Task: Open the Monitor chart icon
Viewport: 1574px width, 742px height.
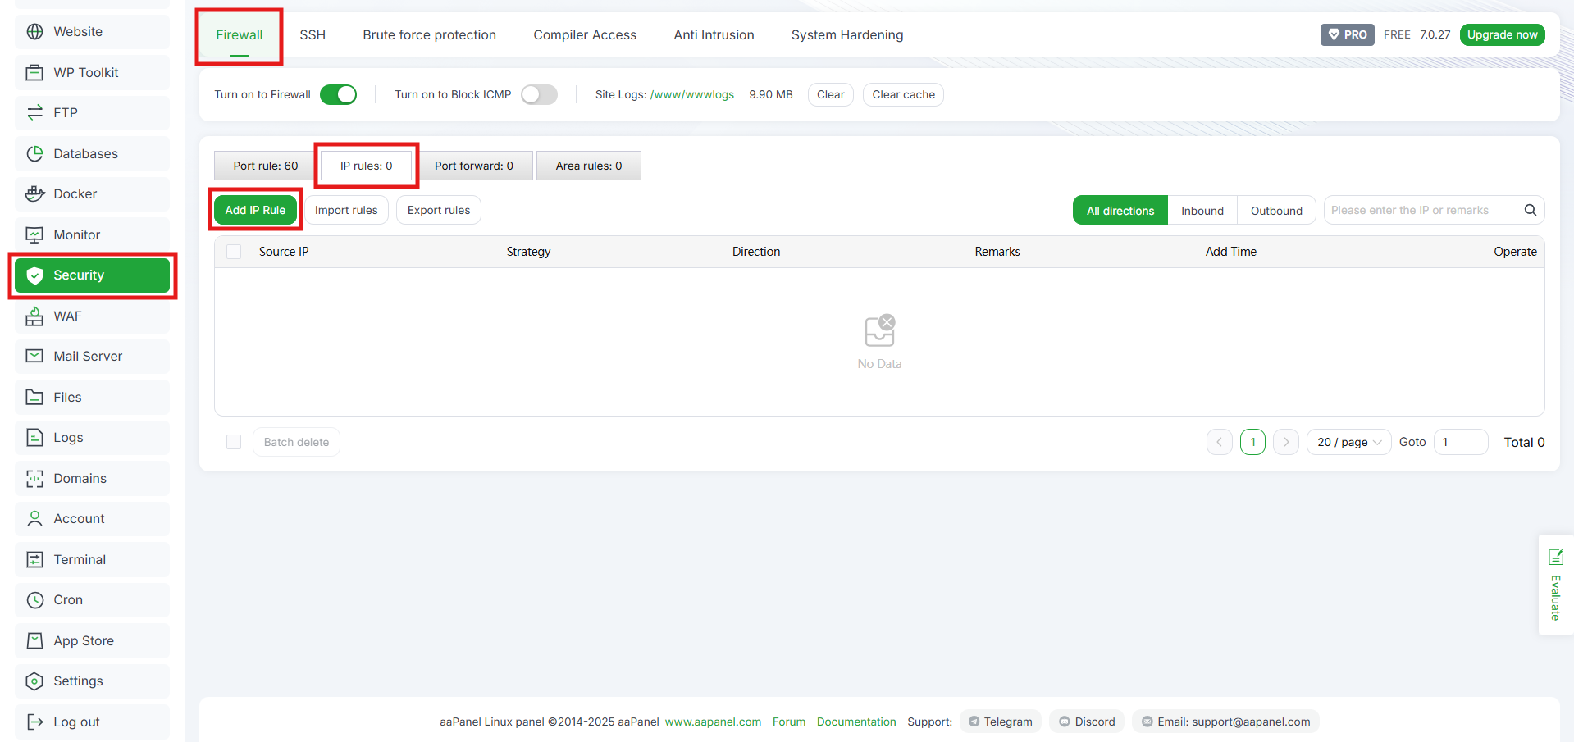Action: [34, 234]
